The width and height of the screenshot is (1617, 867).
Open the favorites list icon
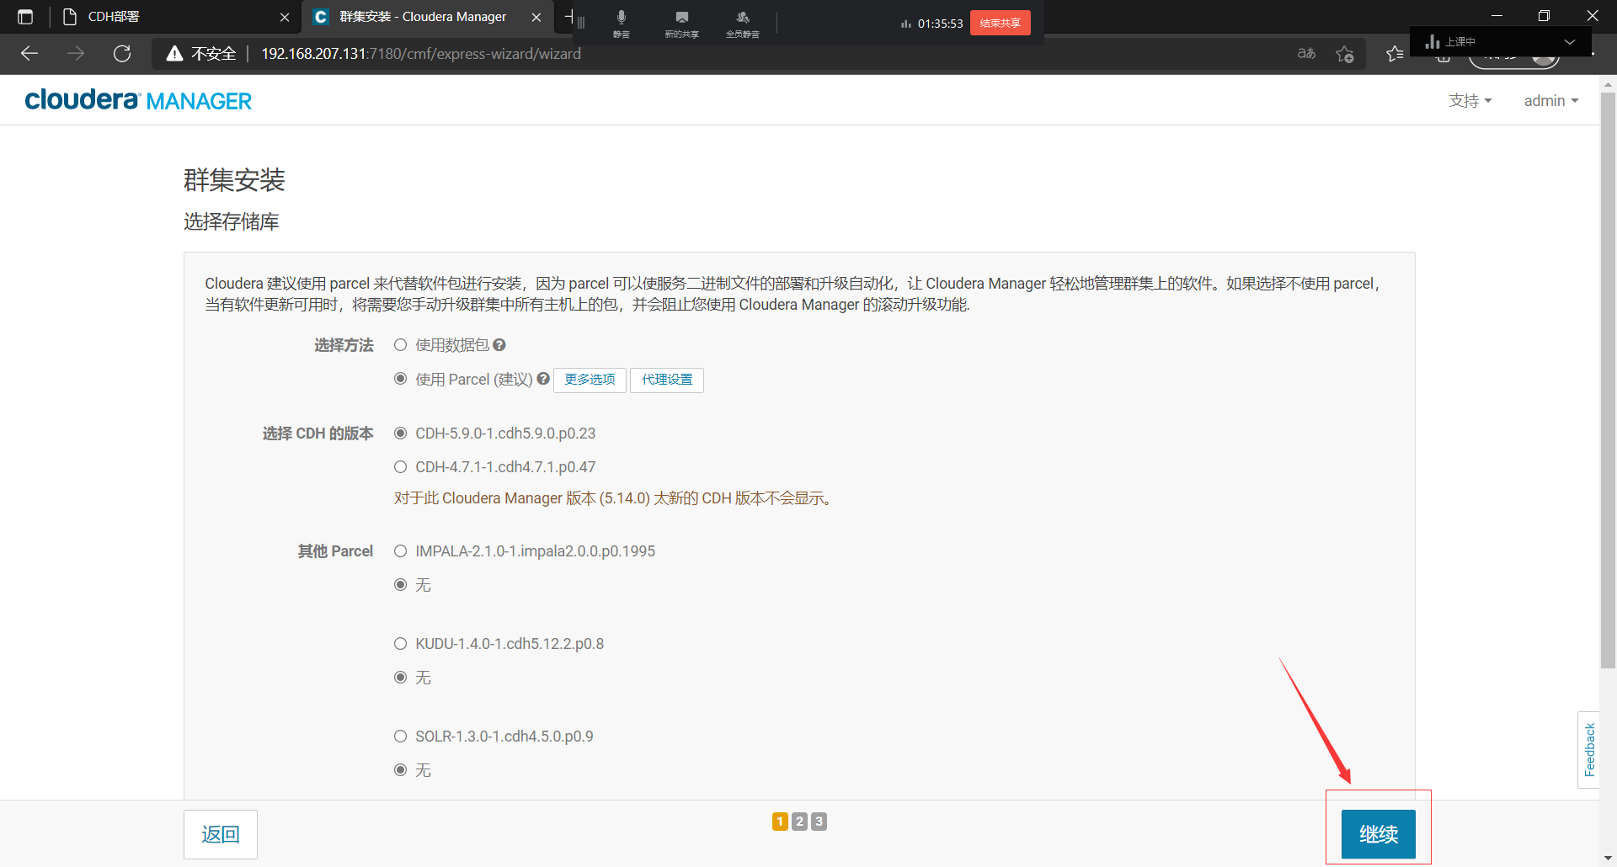(x=1395, y=54)
